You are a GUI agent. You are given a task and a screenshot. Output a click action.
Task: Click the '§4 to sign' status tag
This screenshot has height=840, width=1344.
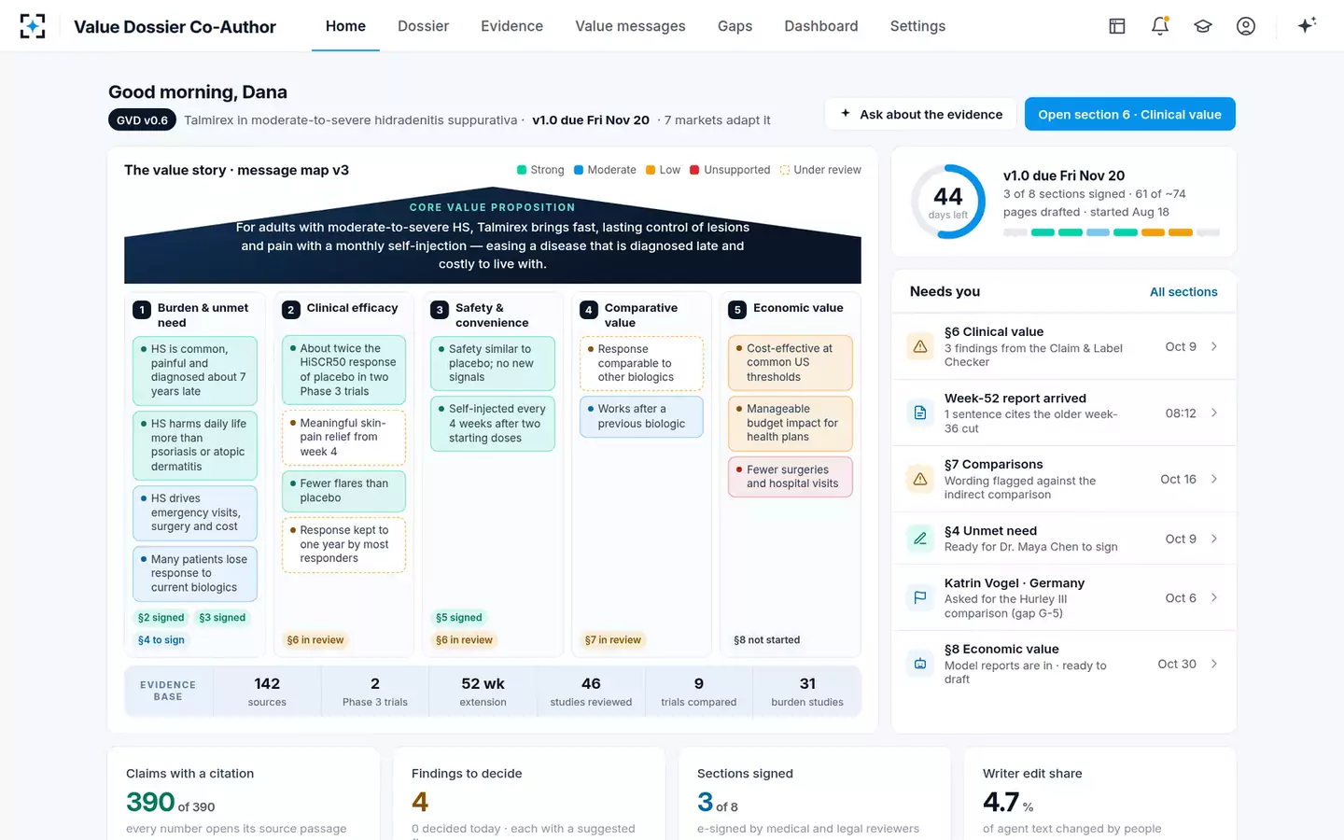coord(161,640)
